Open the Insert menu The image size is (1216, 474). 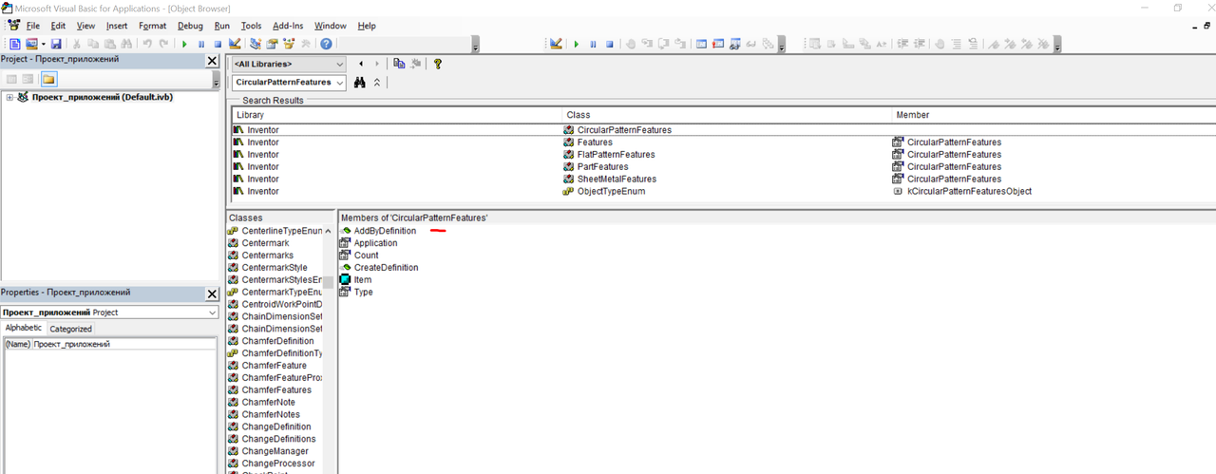(x=117, y=26)
